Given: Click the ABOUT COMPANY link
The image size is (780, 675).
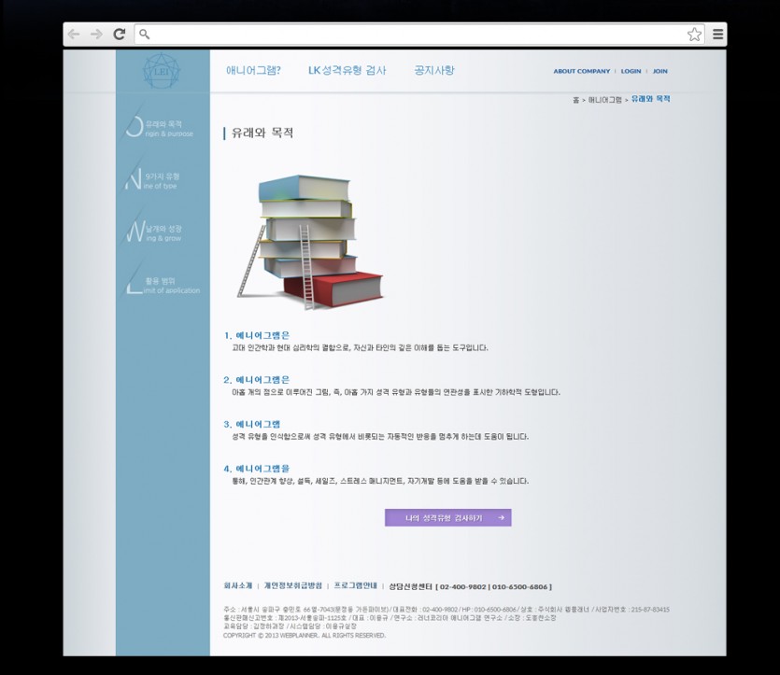Looking at the screenshot, I should pos(581,71).
